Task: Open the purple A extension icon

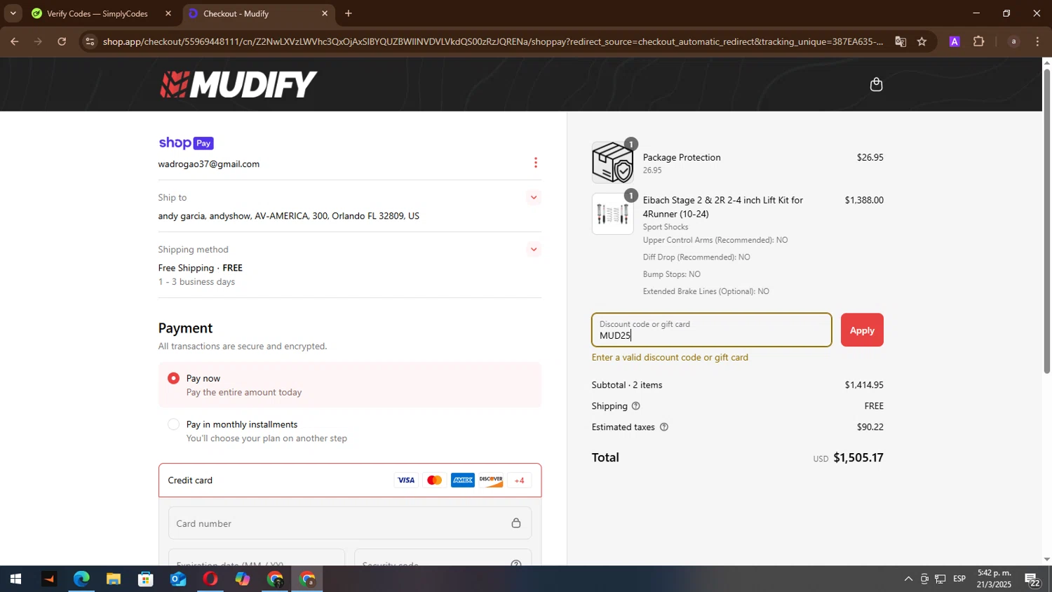Action: (x=955, y=42)
